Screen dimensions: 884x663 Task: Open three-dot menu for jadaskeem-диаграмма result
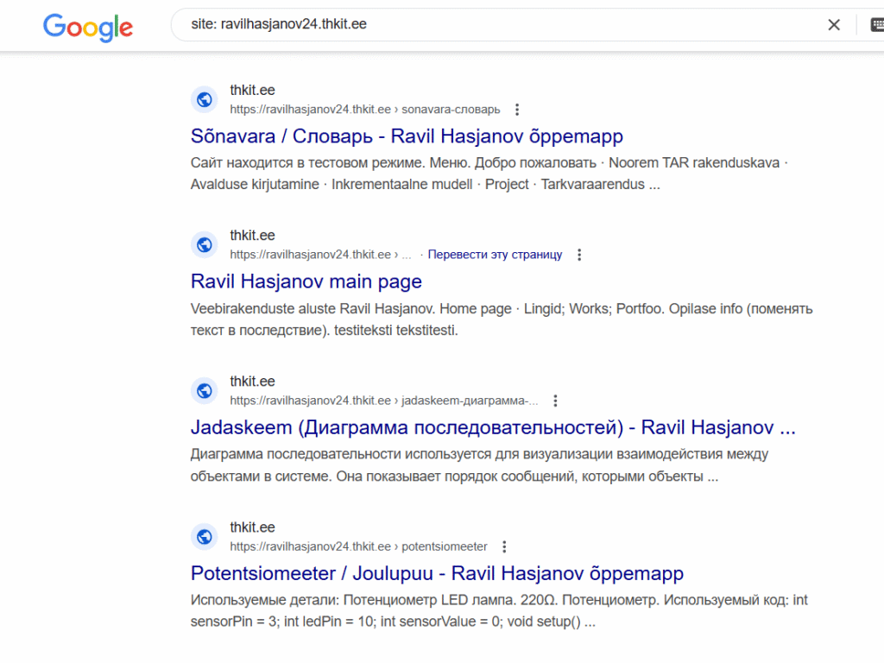[x=556, y=401]
